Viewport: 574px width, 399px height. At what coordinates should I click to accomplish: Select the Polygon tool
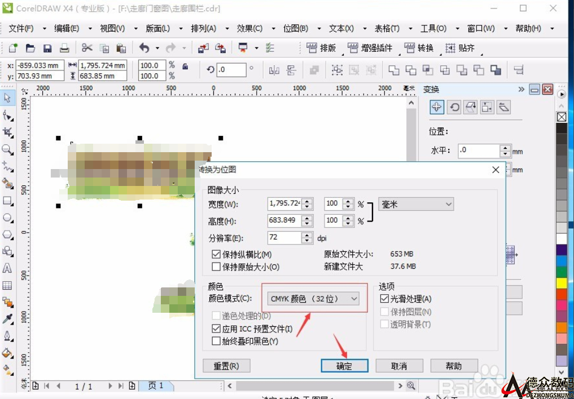tap(7, 234)
